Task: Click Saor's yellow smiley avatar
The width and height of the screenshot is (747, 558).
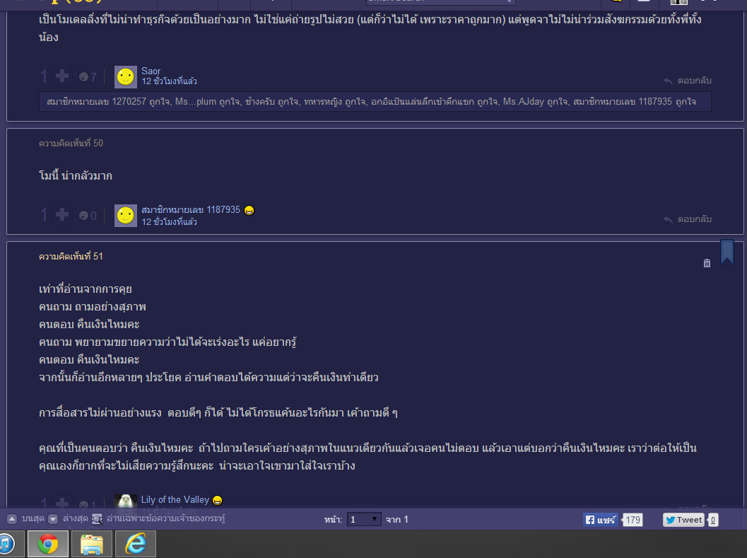Action: pyautogui.click(x=126, y=77)
